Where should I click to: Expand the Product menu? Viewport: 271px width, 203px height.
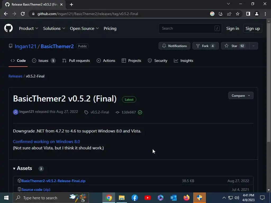coord(29,28)
